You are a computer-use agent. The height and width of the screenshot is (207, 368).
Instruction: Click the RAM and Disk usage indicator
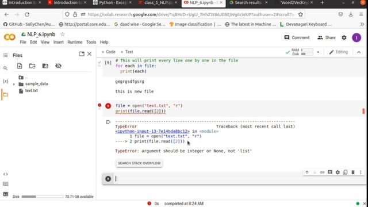302,52
